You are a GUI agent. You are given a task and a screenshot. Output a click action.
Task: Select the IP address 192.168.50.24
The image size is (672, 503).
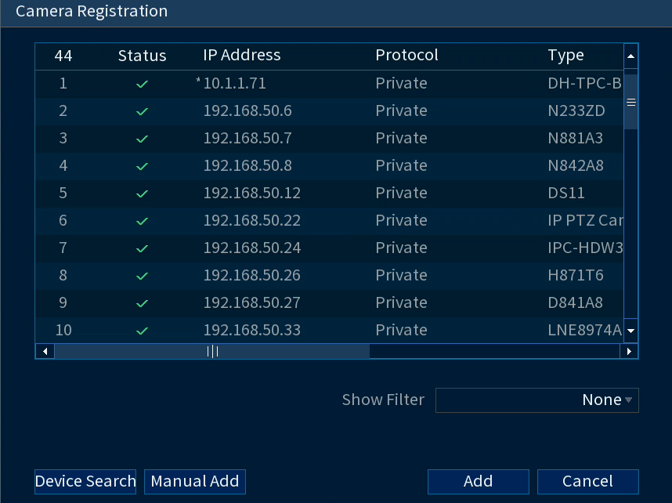click(x=252, y=248)
